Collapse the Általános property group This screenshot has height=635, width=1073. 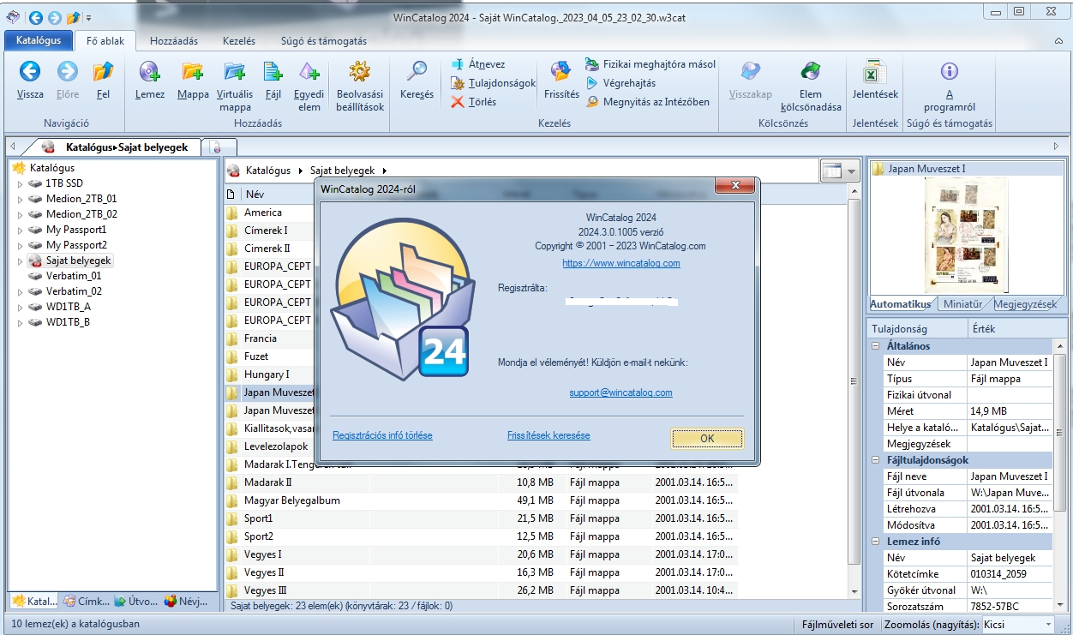pos(876,346)
